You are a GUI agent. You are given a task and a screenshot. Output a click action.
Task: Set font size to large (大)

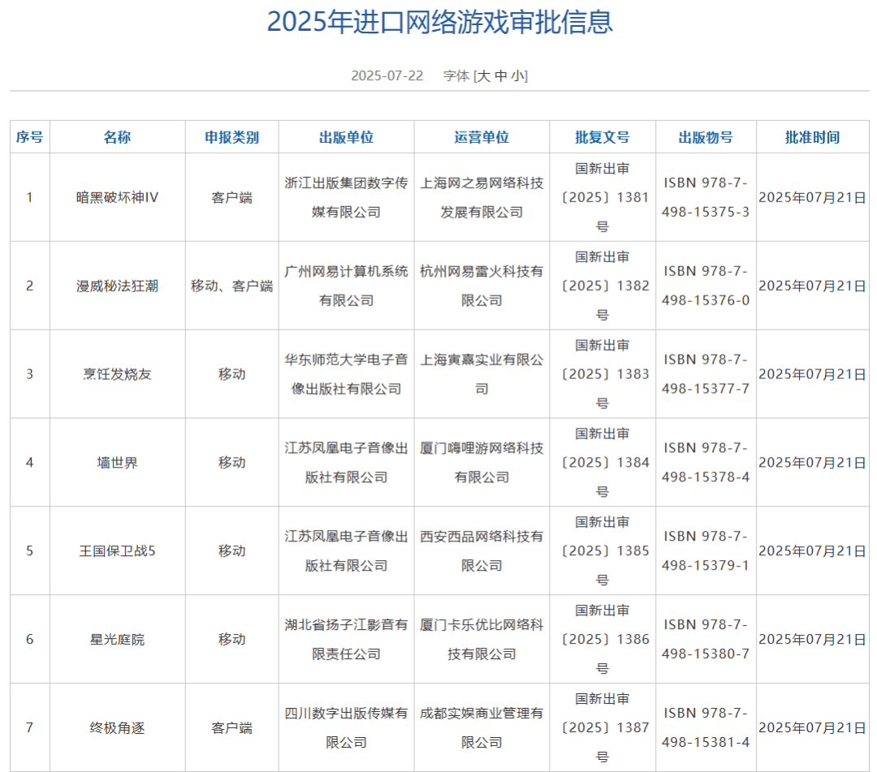(x=484, y=75)
